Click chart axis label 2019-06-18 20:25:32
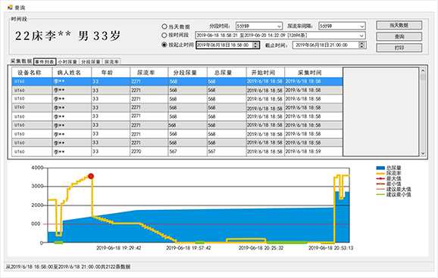The width and height of the screenshot is (438, 278). pyautogui.click(x=261, y=248)
